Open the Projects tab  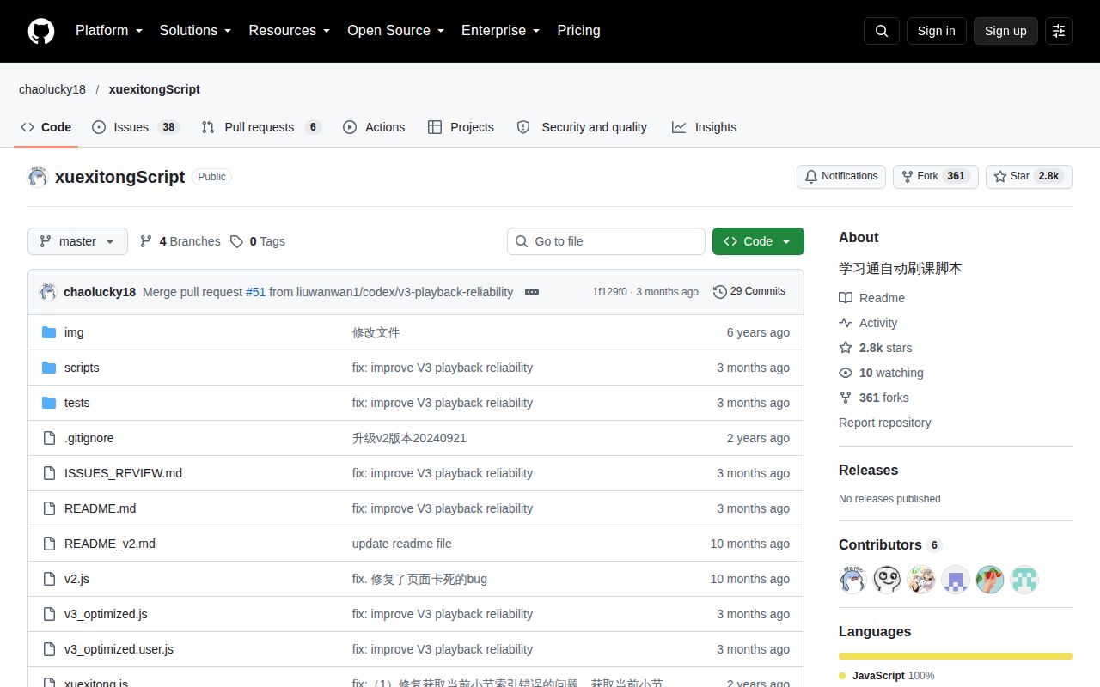461,127
